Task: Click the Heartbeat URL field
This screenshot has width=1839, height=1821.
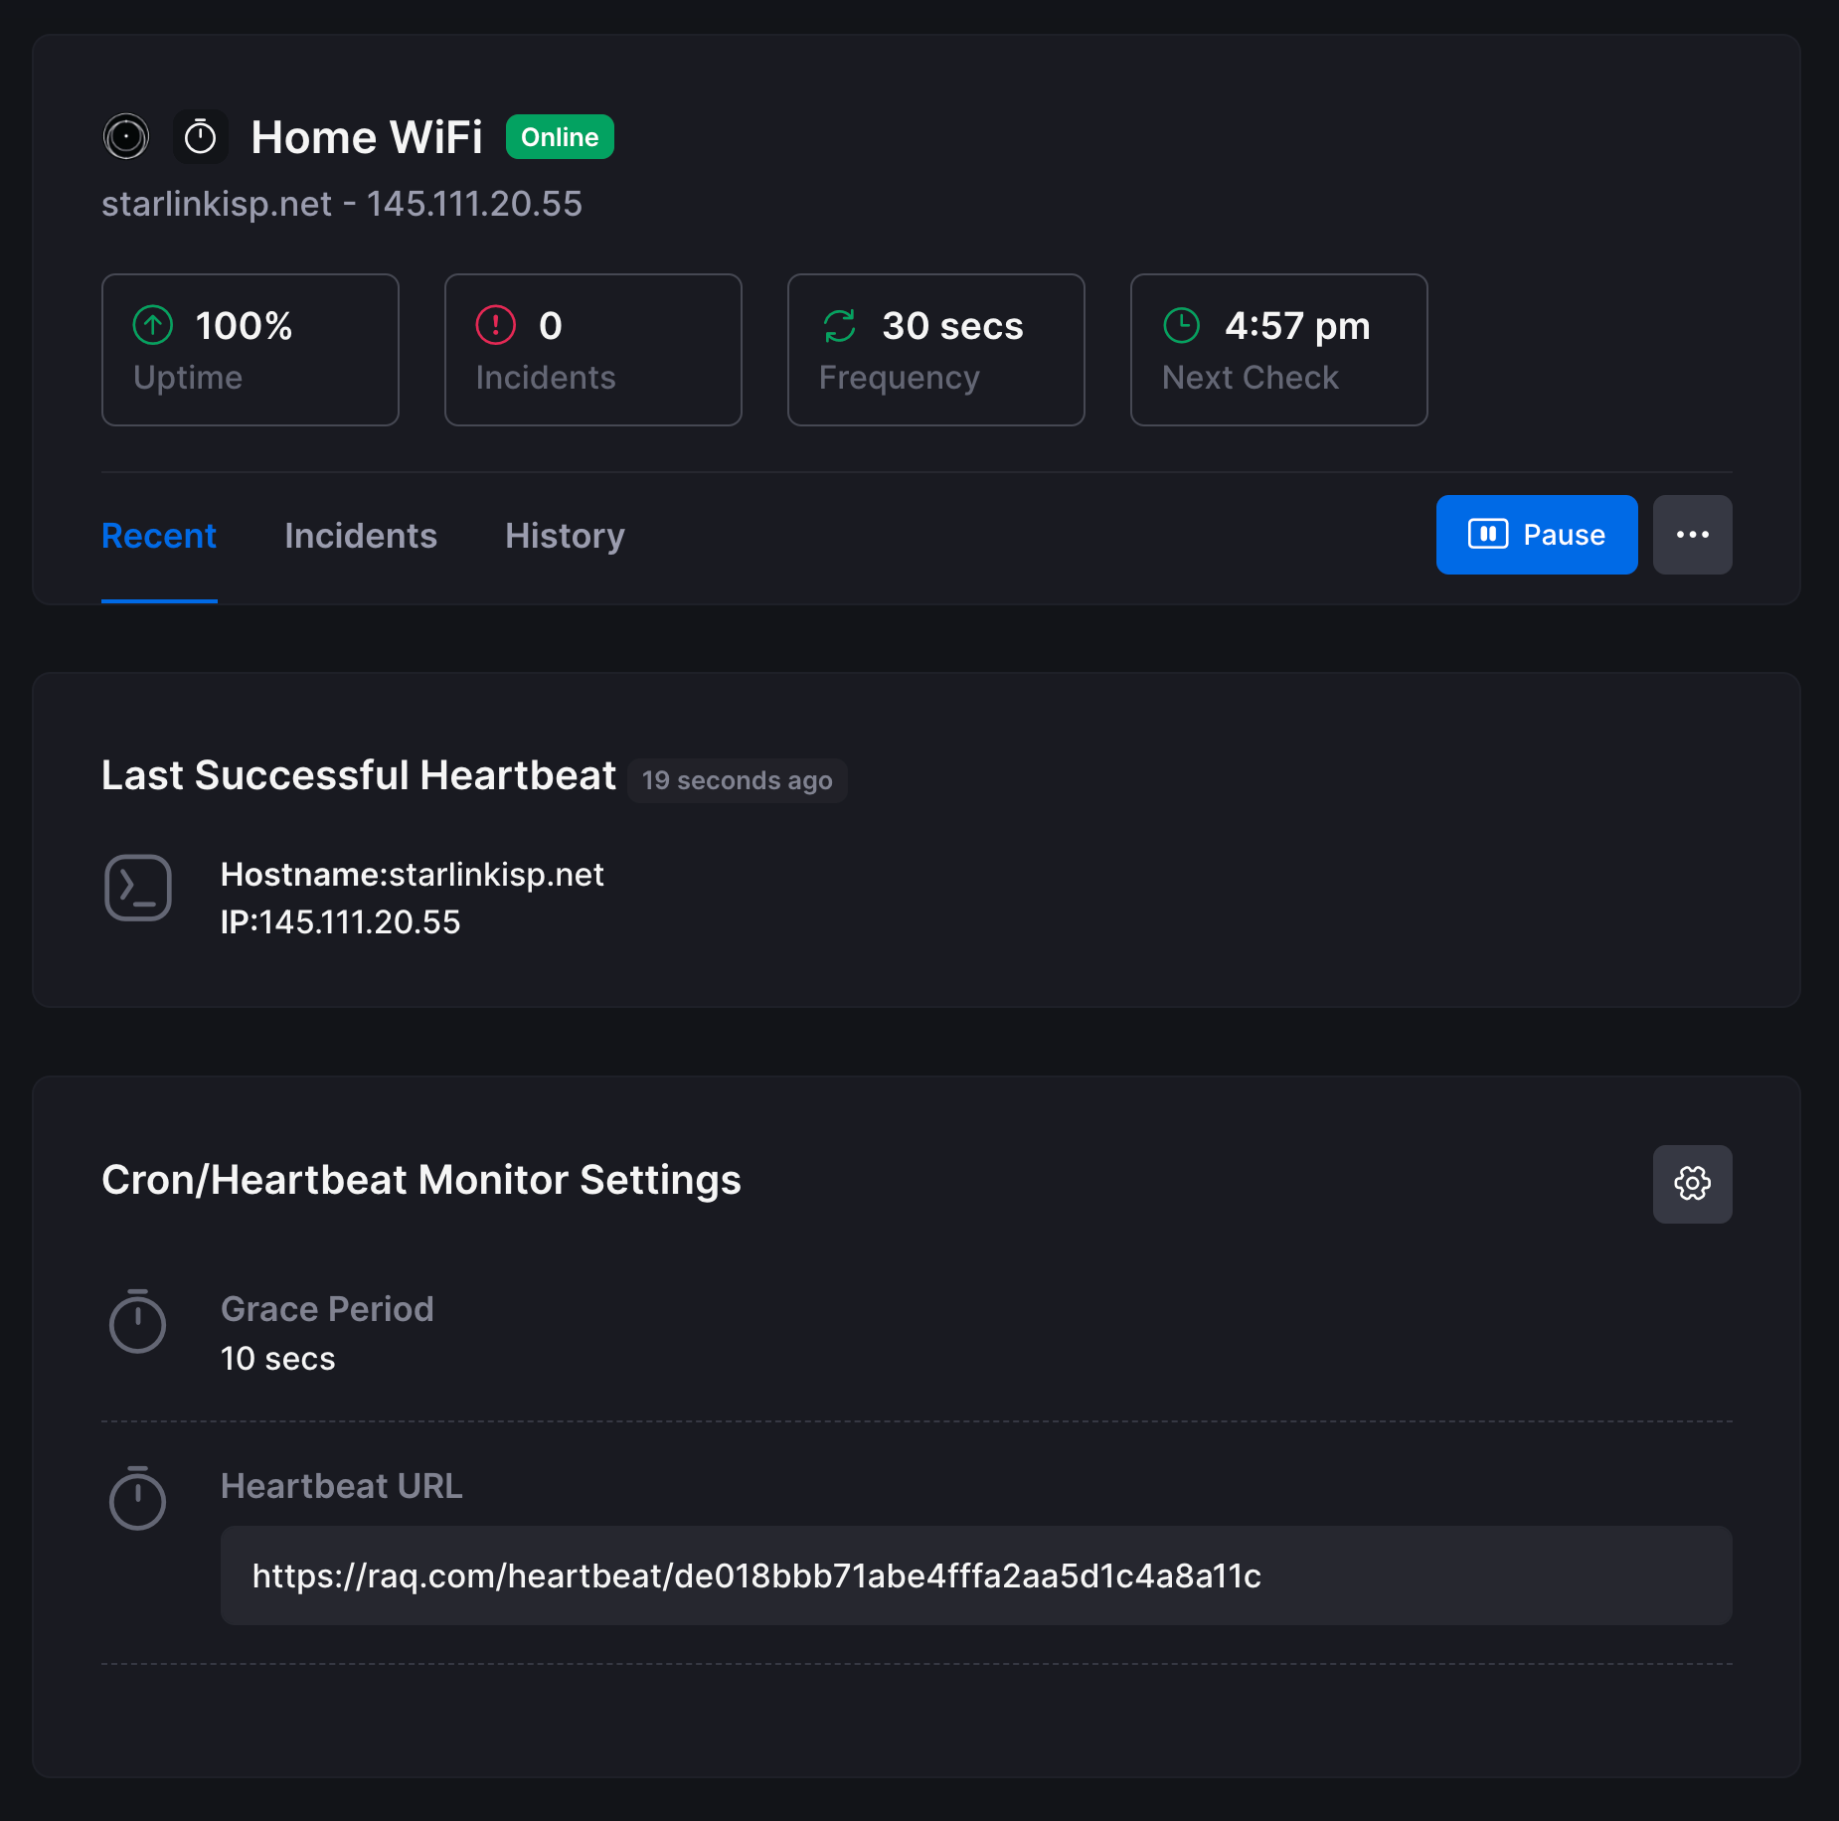Action: [975, 1575]
